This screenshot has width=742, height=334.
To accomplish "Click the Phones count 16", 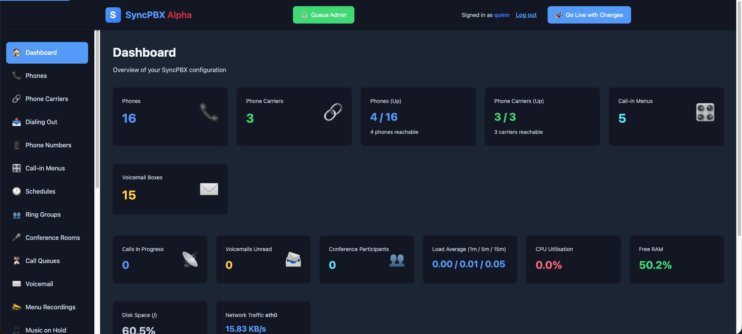I will coord(129,118).
